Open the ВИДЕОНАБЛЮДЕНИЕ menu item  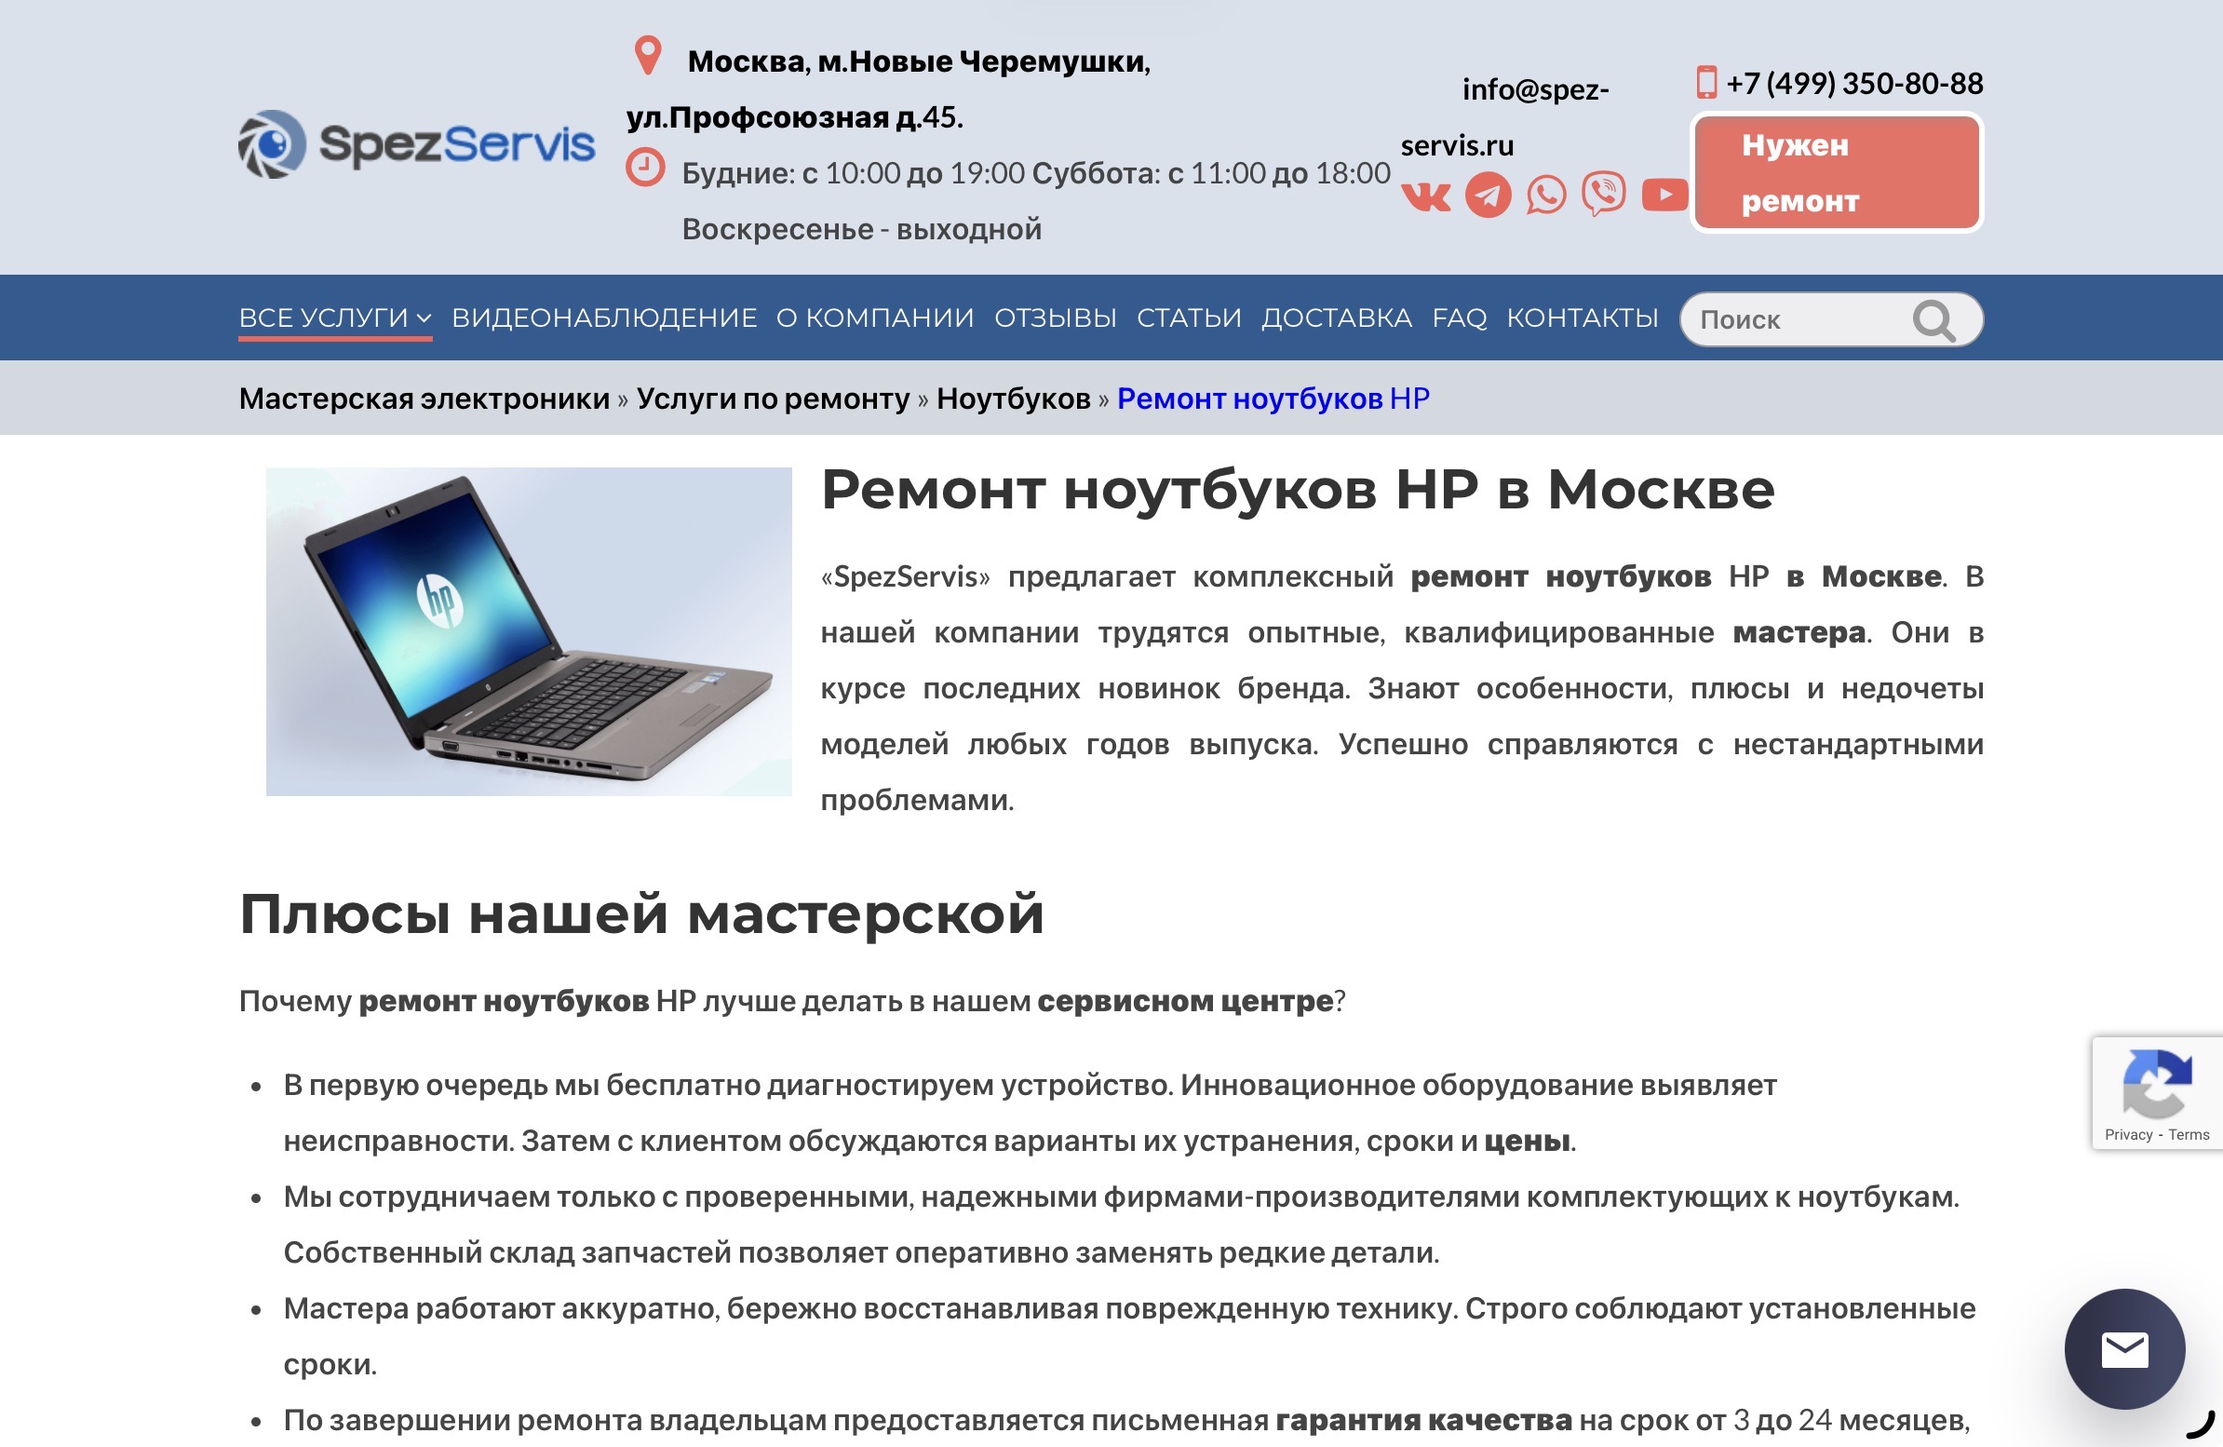(x=604, y=318)
